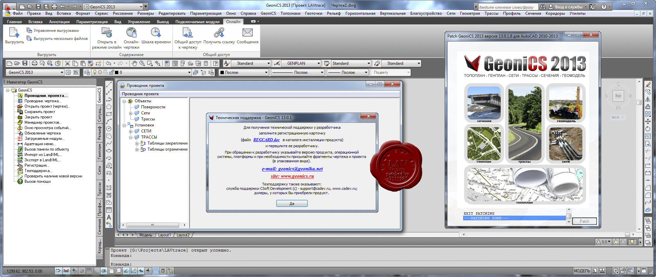Click the Help question mark toolbar icon
Screen dimensions: 656x277
pos(216,63)
